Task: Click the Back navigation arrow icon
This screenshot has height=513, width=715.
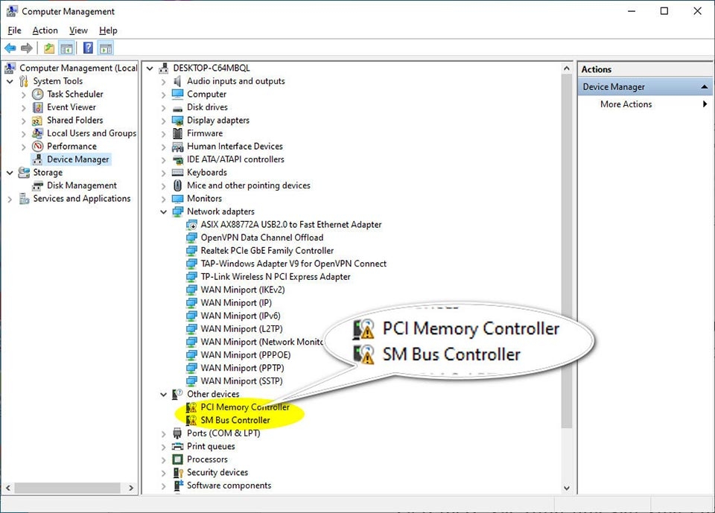Action: click(x=10, y=48)
